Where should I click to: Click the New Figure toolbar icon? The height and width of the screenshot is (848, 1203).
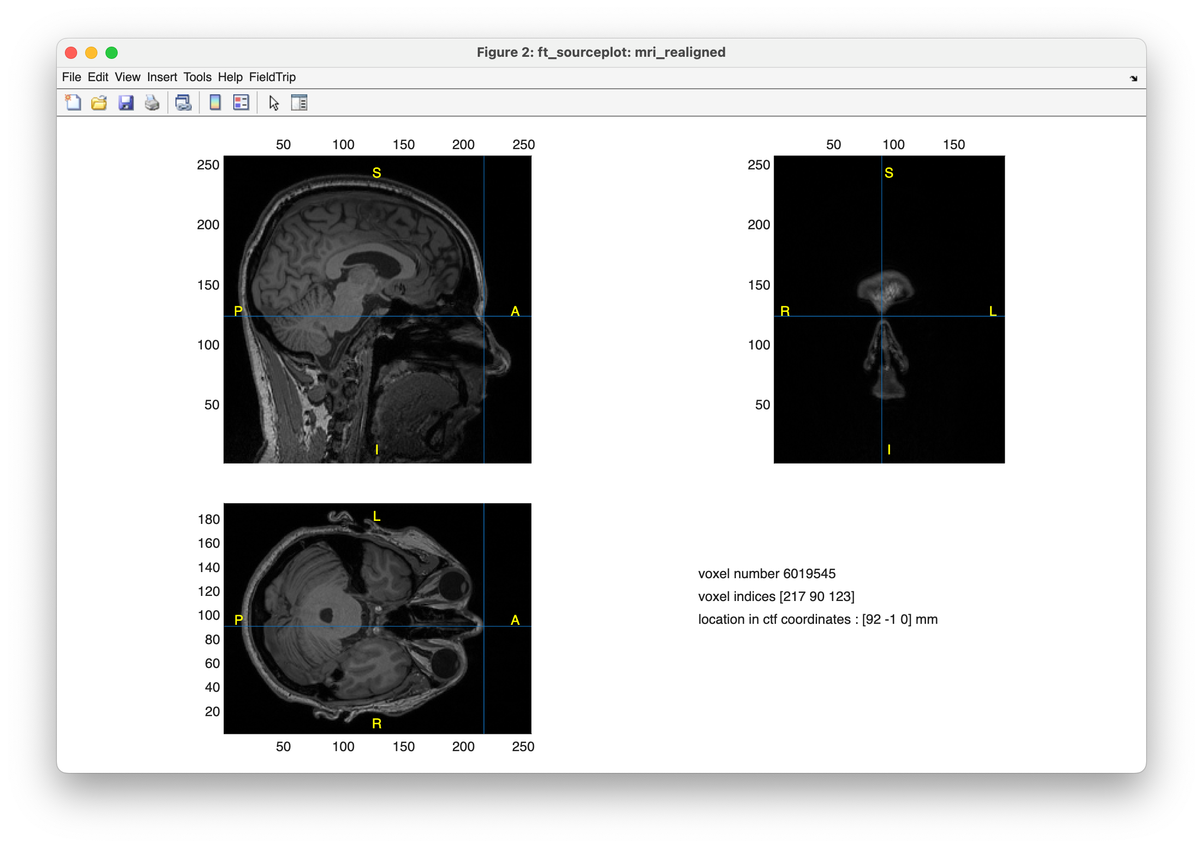73,103
